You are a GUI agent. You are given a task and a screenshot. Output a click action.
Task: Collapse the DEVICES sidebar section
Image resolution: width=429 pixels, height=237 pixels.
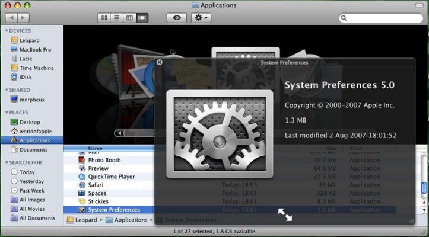[x=7, y=31]
